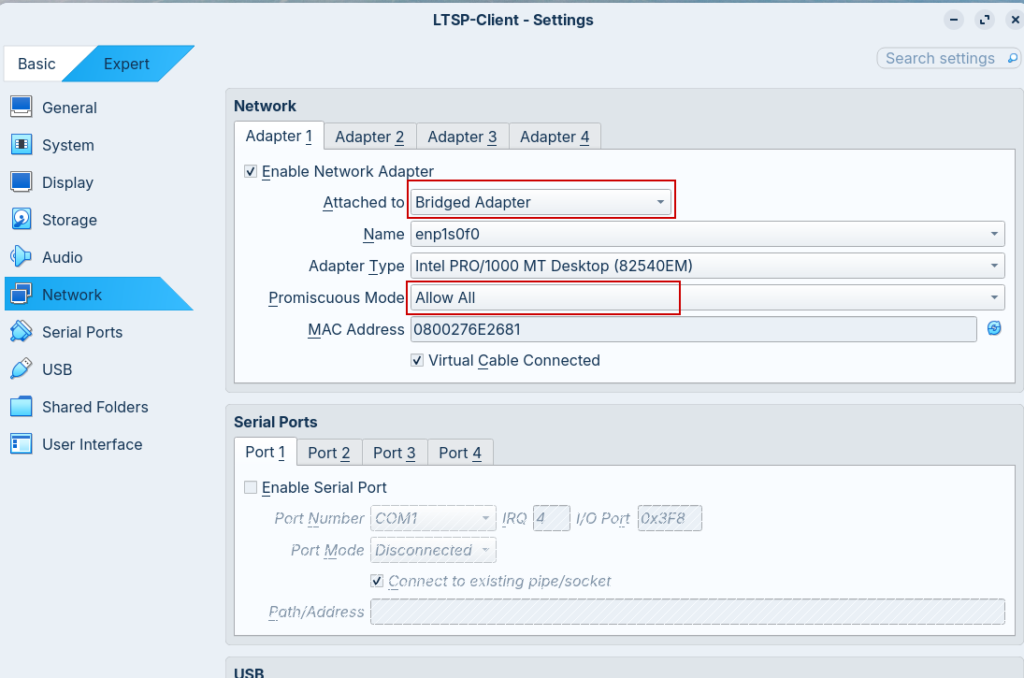Open the Attached to Bridged Adapter dropdown
1024x678 pixels.
(541, 202)
